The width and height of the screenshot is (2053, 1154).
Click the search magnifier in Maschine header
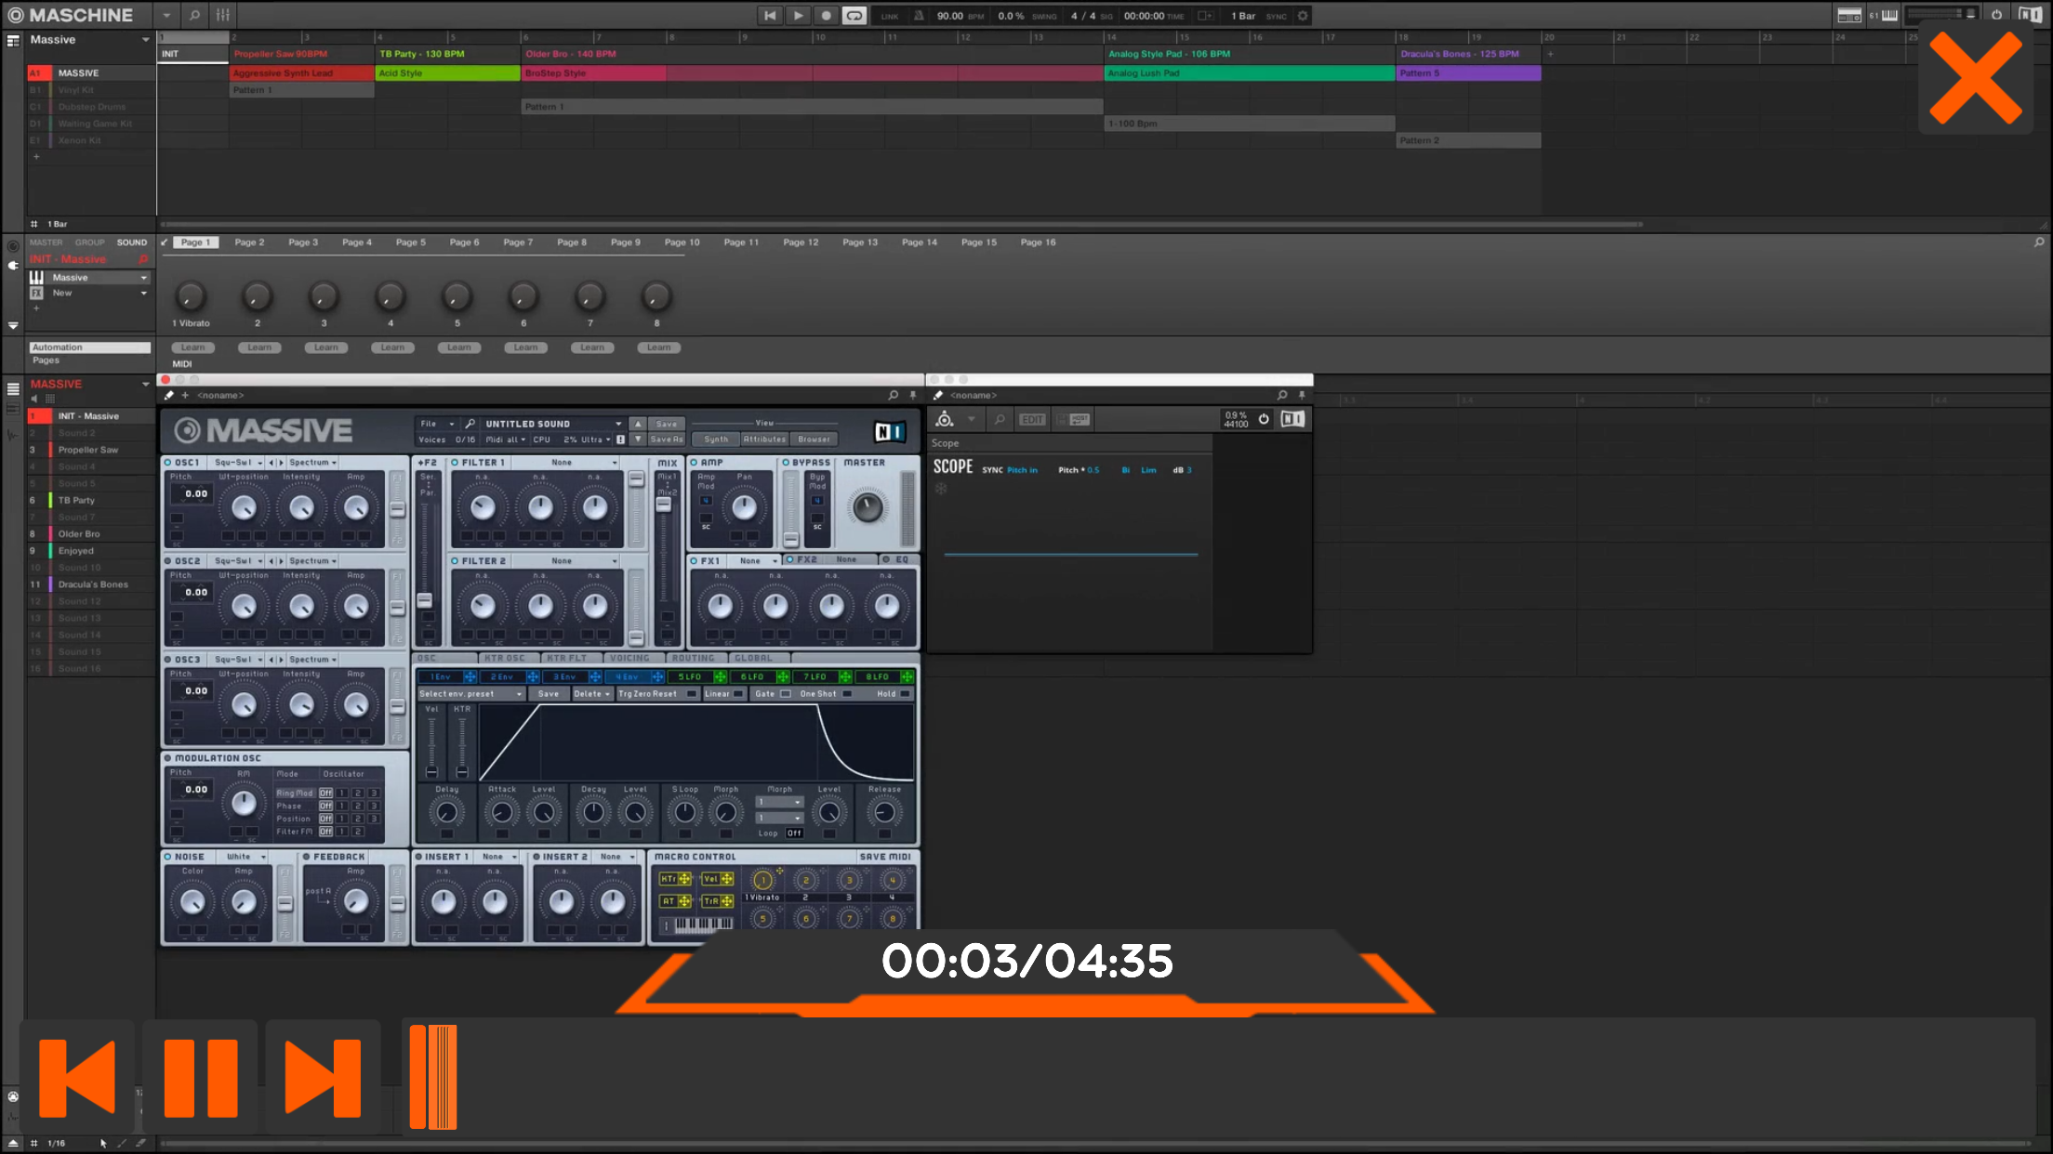click(x=194, y=16)
